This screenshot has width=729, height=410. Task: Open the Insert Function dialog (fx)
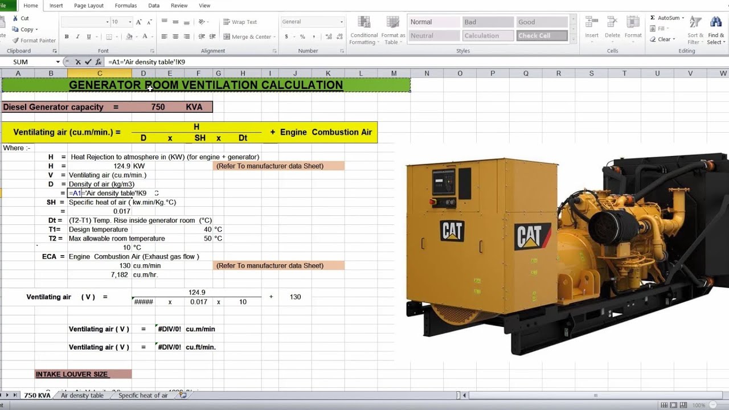point(98,61)
